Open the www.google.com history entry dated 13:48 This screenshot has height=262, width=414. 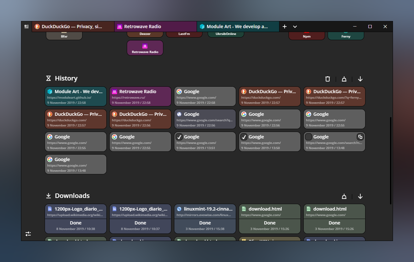pos(76,164)
